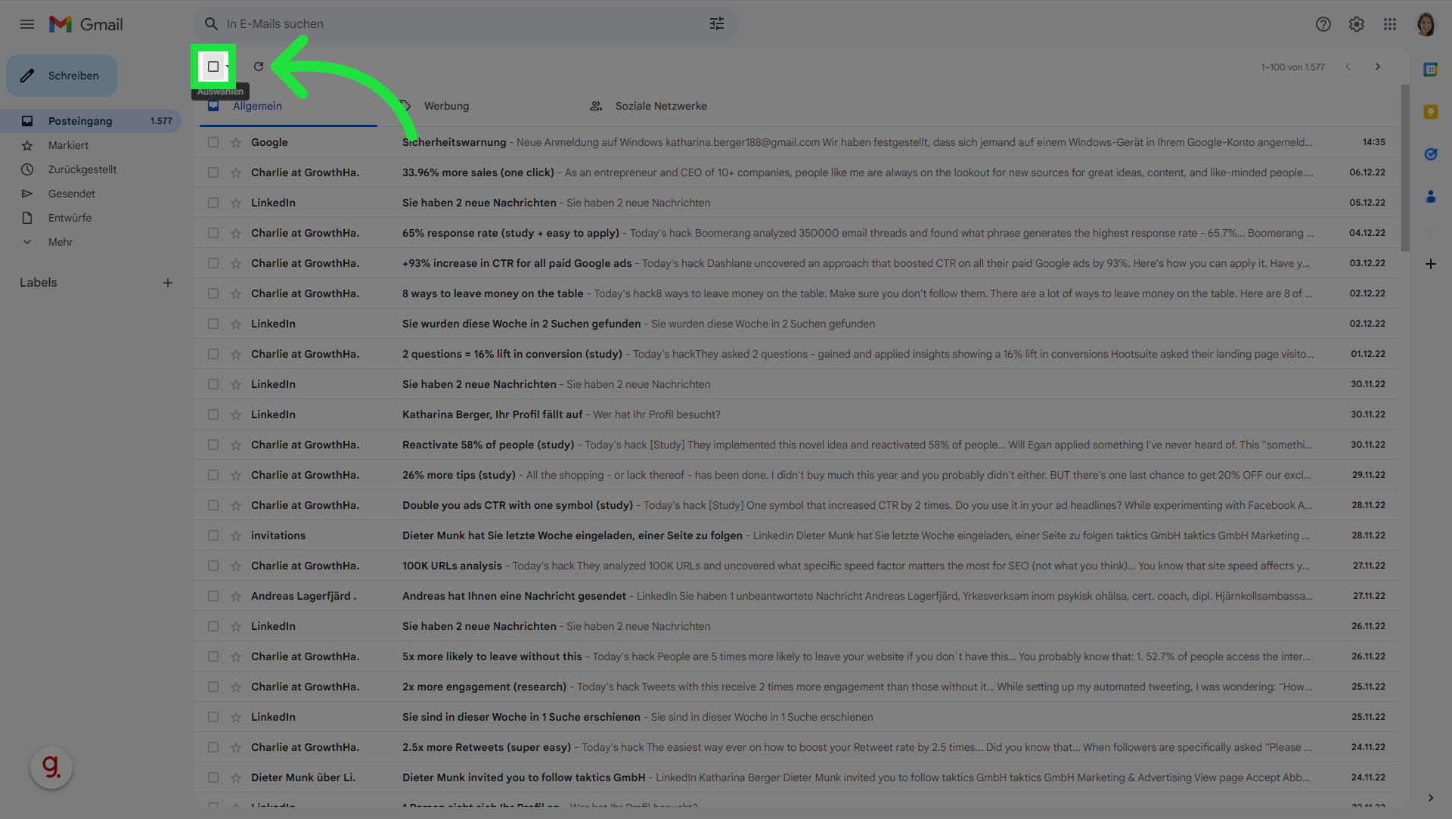The image size is (1452, 819).
Task: Open search filter options icon
Action: tap(717, 24)
